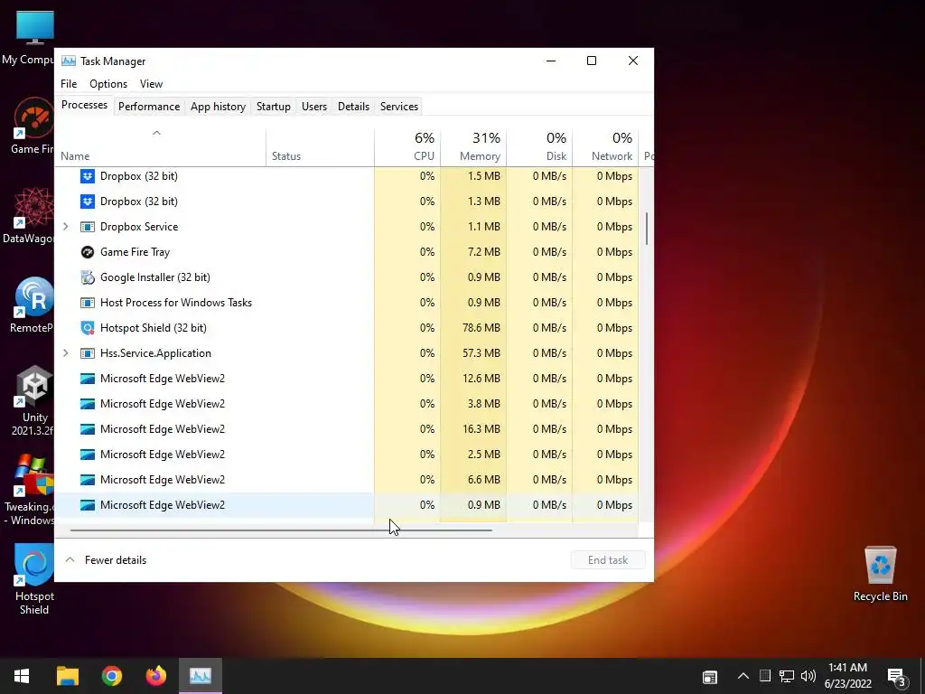This screenshot has width=925, height=694.
Task: Open the Options menu
Action: click(x=108, y=84)
